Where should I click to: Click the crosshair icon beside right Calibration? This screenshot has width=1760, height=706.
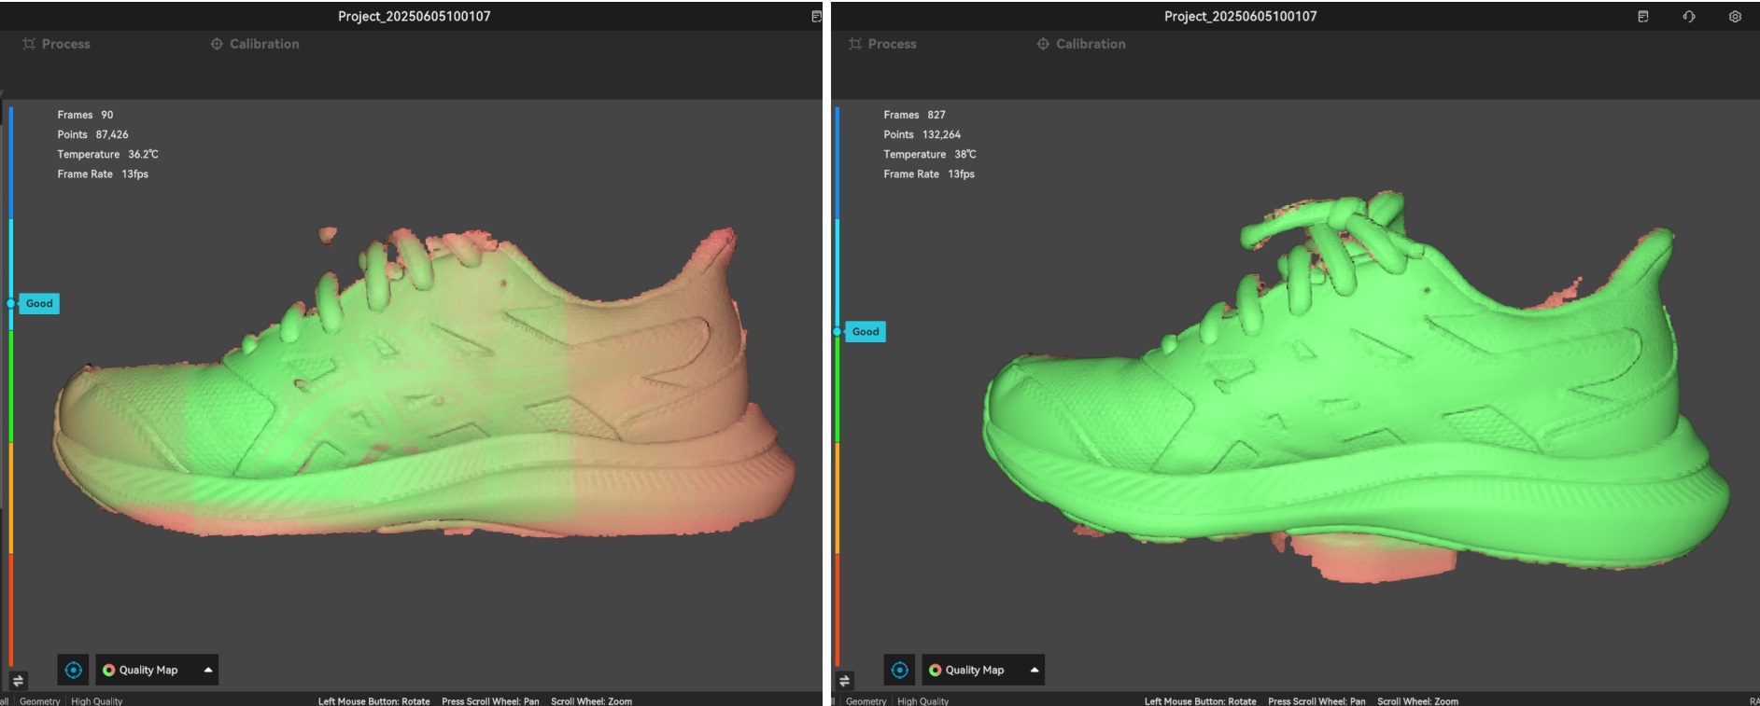[x=1043, y=44]
